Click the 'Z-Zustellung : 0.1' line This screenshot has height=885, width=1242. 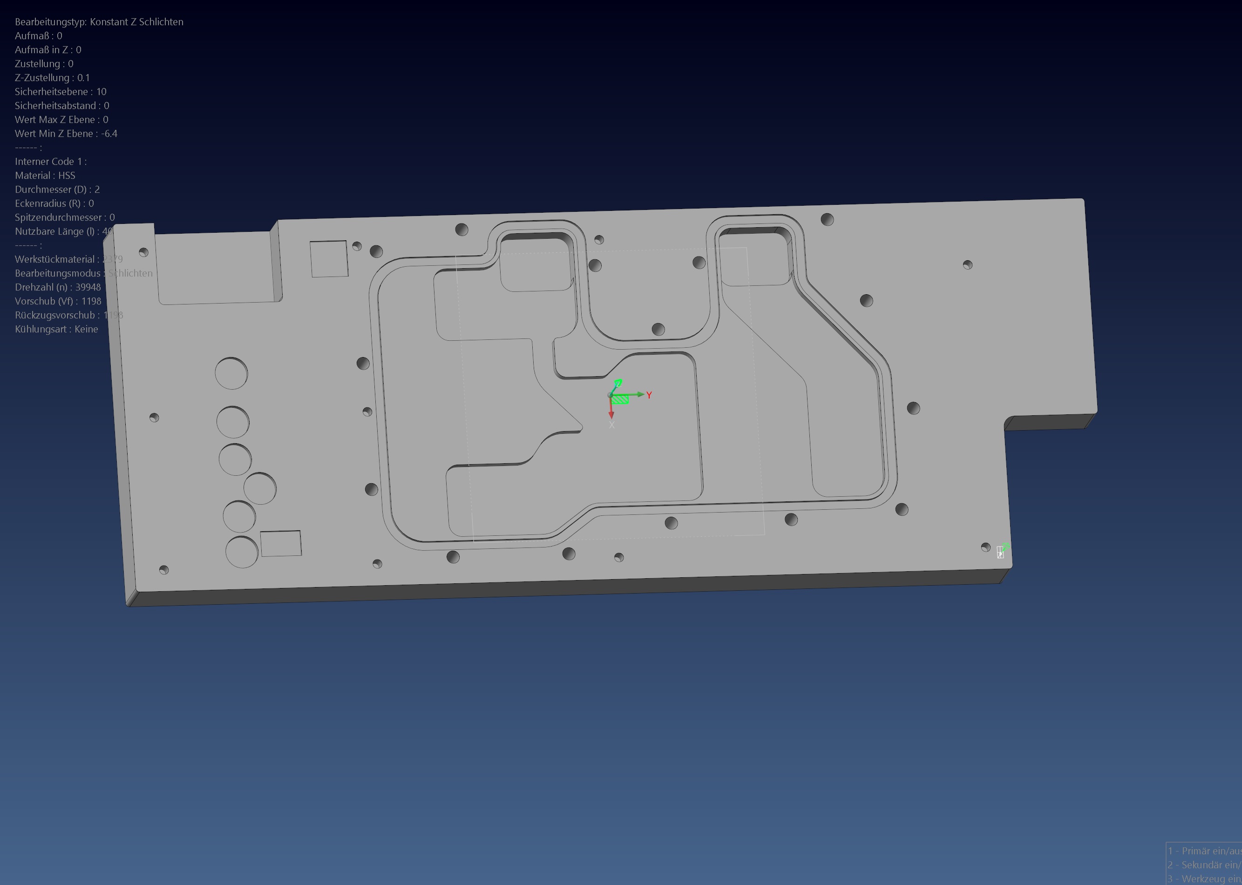[x=52, y=77]
